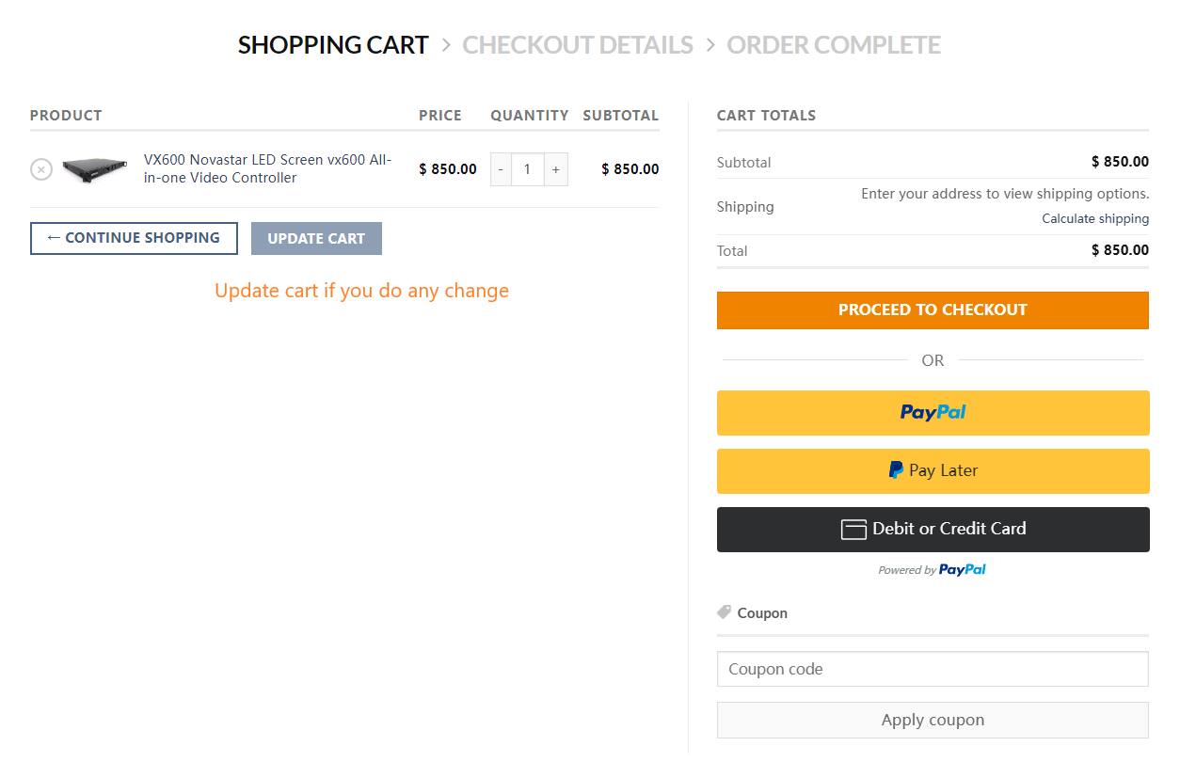
Task: Increase quantity with the plus button
Action: click(556, 169)
